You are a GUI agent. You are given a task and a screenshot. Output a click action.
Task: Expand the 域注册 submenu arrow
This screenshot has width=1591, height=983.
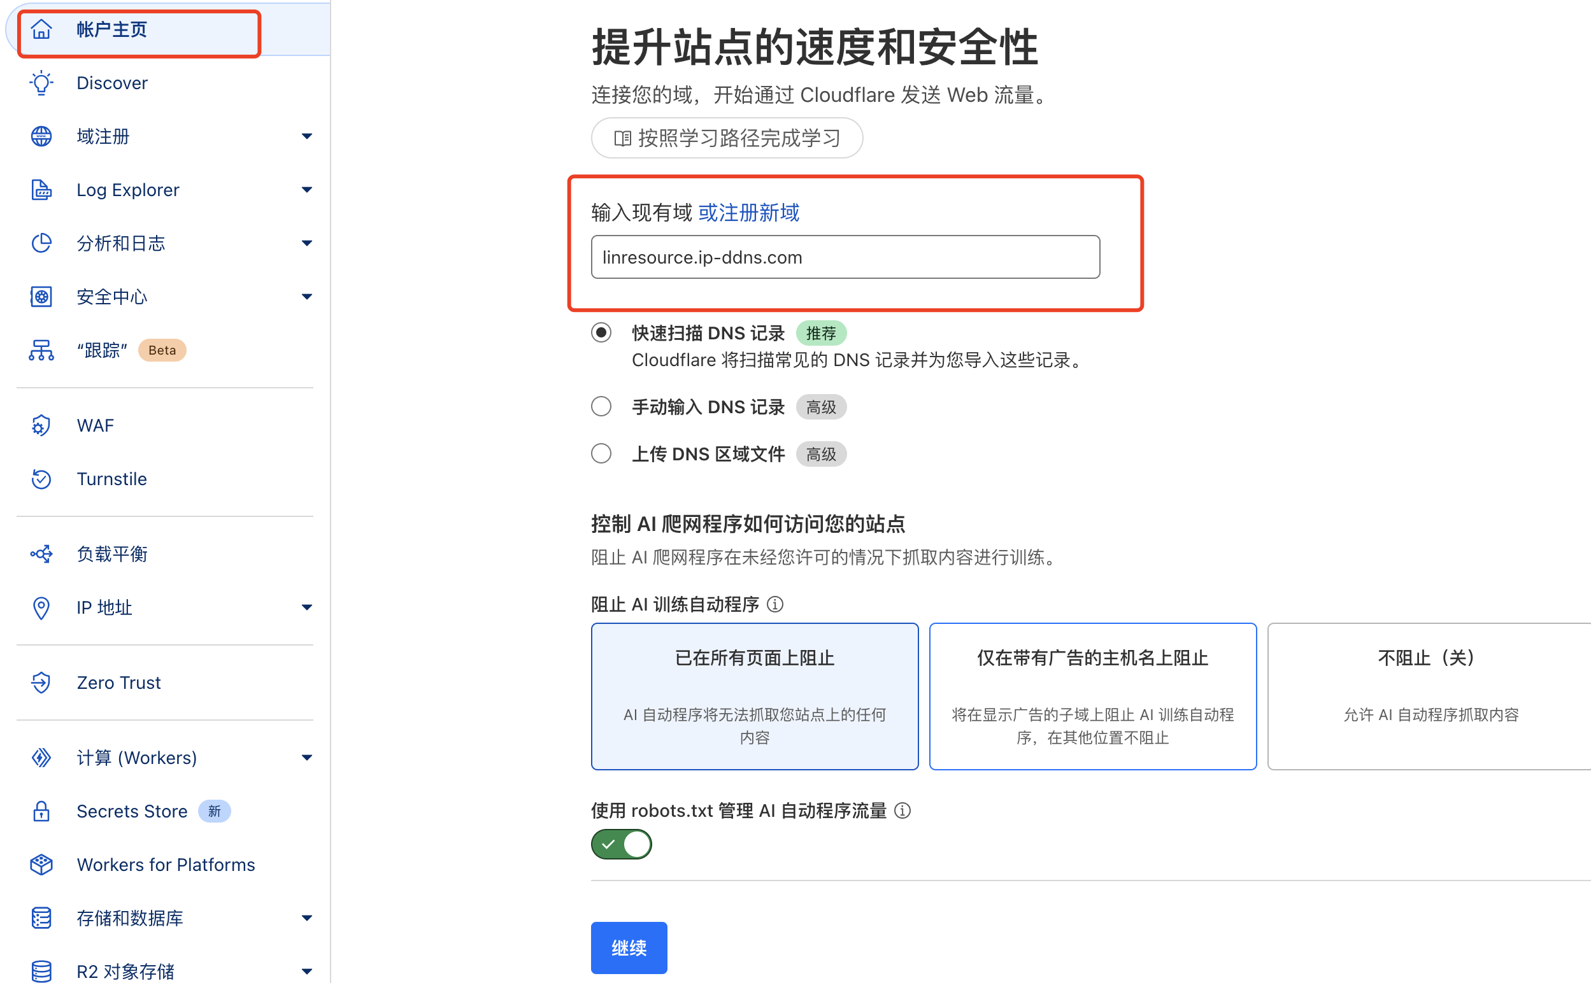[307, 136]
